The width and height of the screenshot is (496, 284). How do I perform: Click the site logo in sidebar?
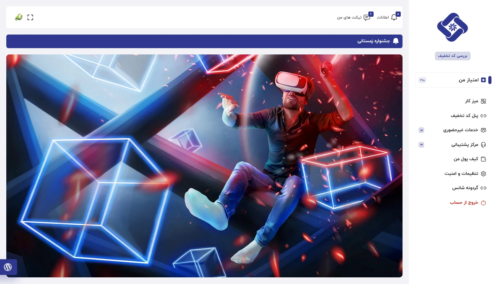[x=452, y=27]
